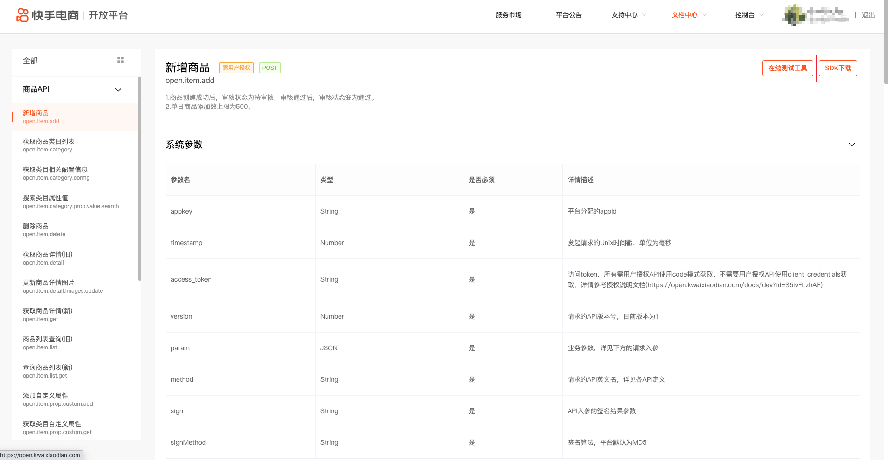This screenshot has width=888, height=460.
Task: Collapse the 系统参数 section chevron
Action: pyautogui.click(x=852, y=145)
